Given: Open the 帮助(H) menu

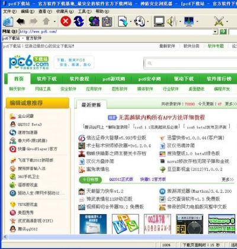Looking at the screenshot, I should 102,11.
